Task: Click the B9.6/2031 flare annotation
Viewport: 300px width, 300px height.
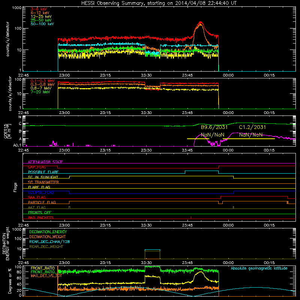Action: click(x=214, y=127)
